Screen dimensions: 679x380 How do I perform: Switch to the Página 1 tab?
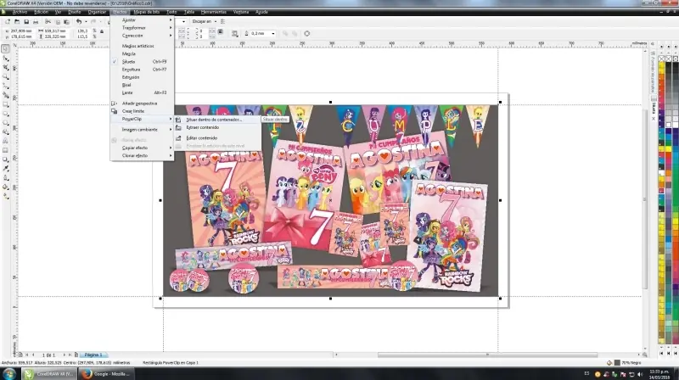[x=93, y=355]
